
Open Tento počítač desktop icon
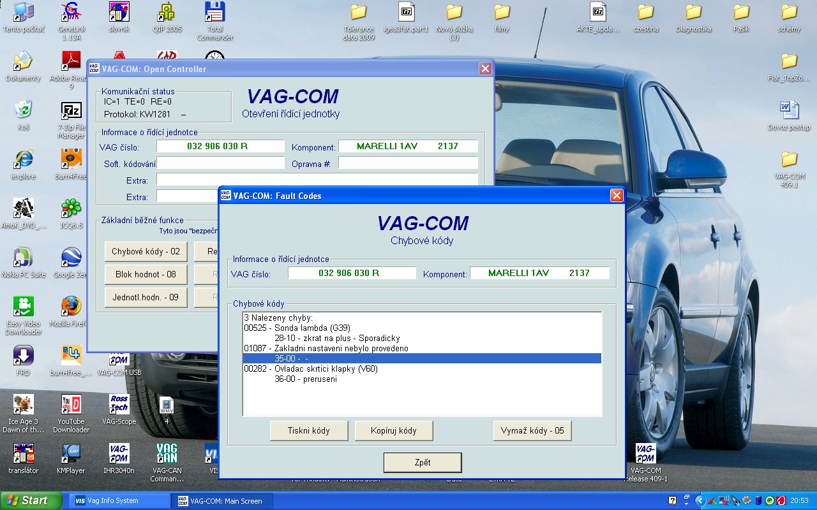[x=23, y=17]
